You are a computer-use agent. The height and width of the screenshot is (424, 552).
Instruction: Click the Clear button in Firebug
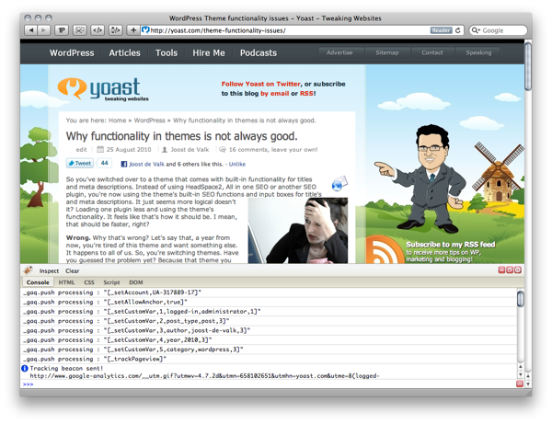coord(72,271)
